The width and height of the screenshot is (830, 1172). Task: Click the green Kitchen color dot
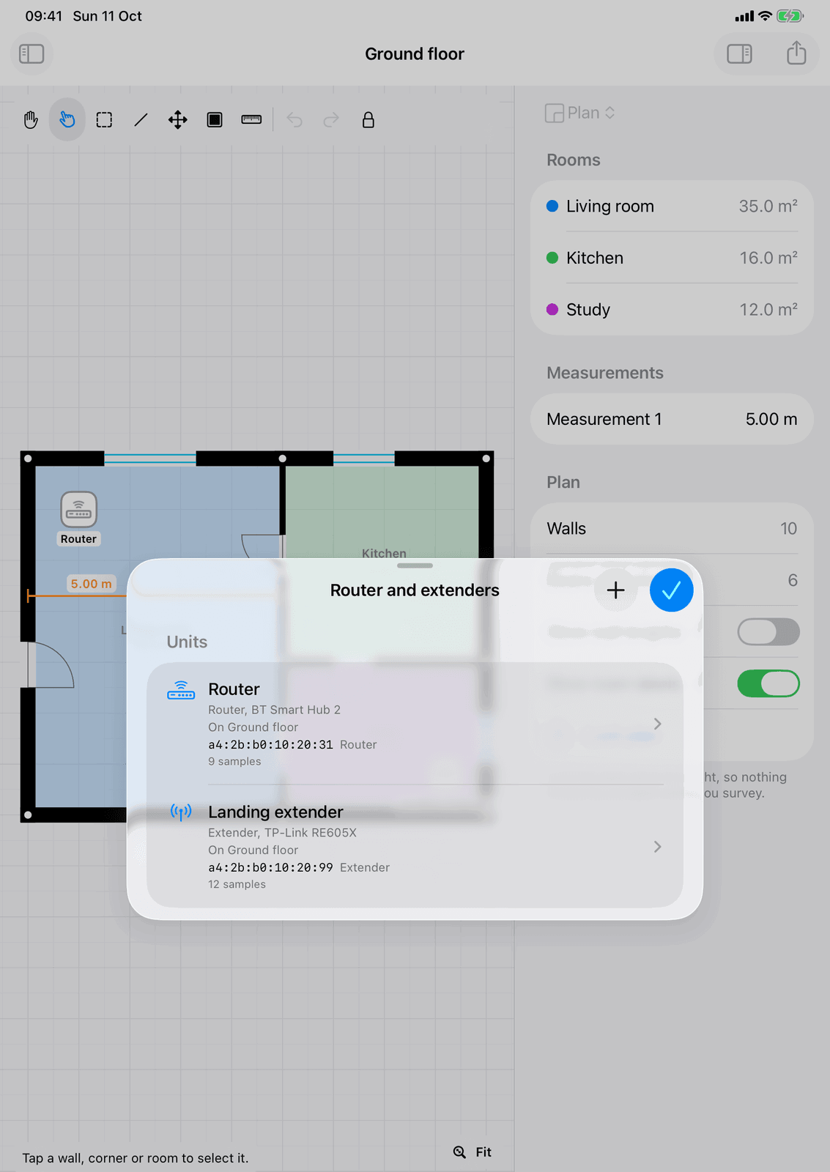pos(552,258)
